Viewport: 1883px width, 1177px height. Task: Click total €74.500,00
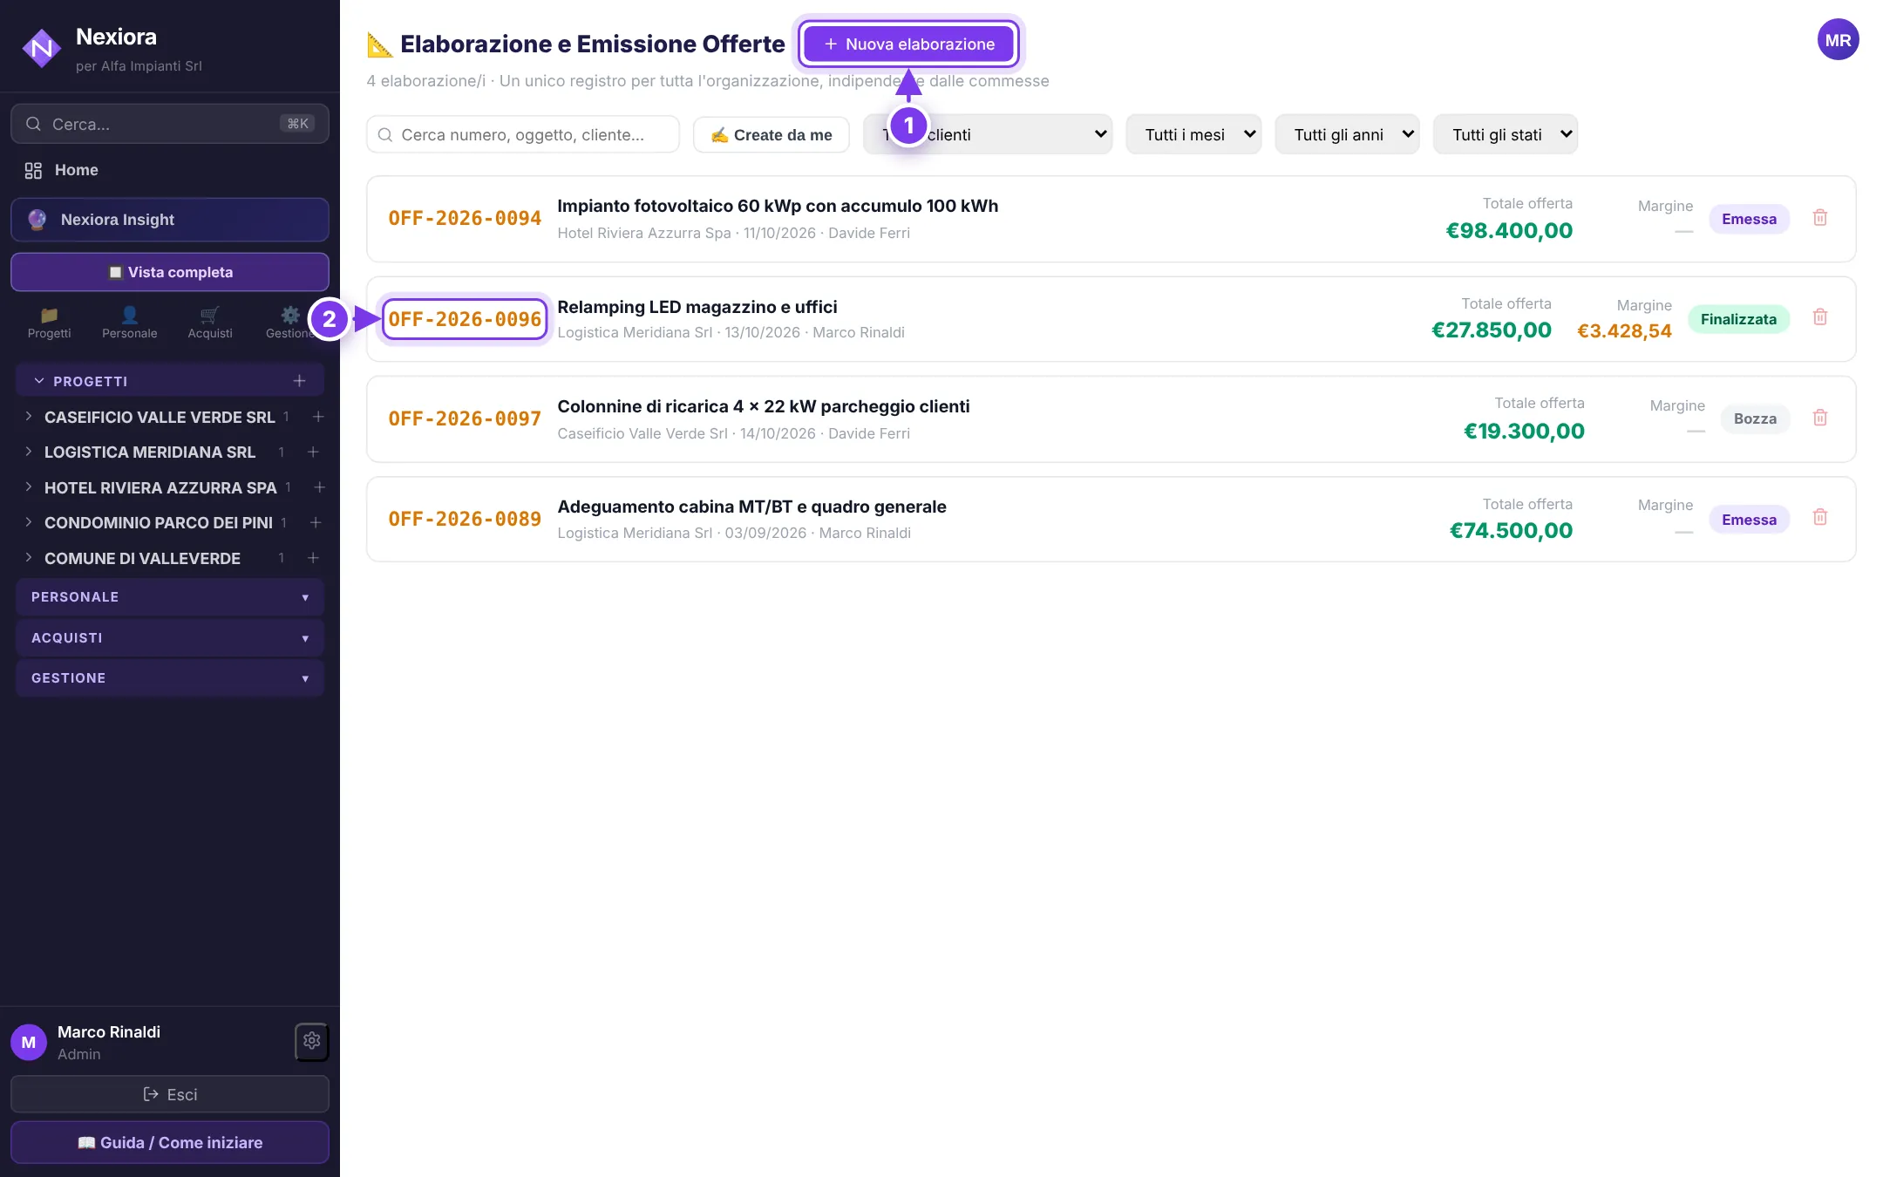click(x=1511, y=531)
